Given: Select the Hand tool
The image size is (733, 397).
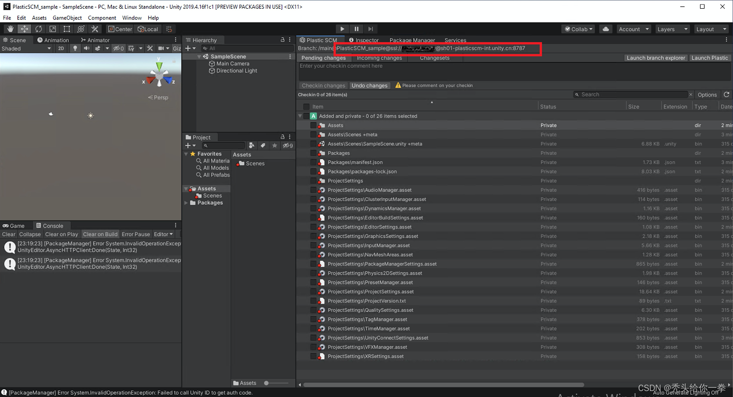Looking at the screenshot, I should 10,29.
